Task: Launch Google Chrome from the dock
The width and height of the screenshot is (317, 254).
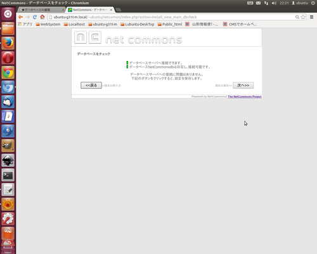Action: click(x=8, y=72)
